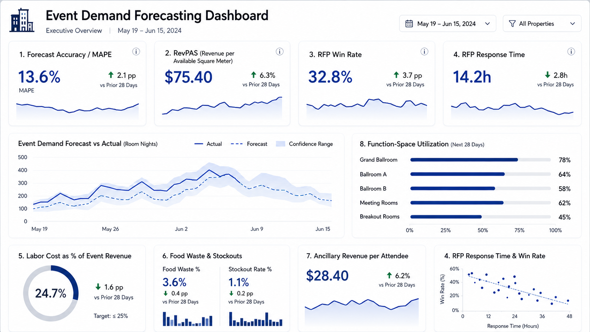Screen dimensions: 590x332
Task: Click the Target ≤ 25% text
Action: pyautogui.click(x=111, y=316)
